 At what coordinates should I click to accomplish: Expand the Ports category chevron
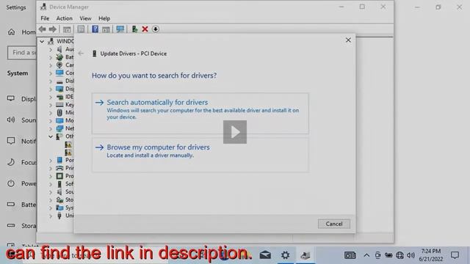point(51,161)
